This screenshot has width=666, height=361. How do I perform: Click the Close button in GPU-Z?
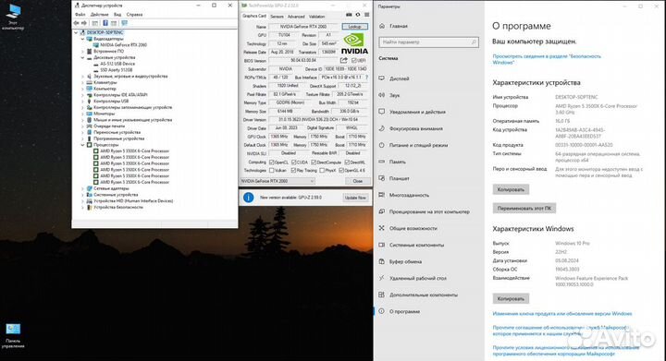pyautogui.click(x=358, y=181)
